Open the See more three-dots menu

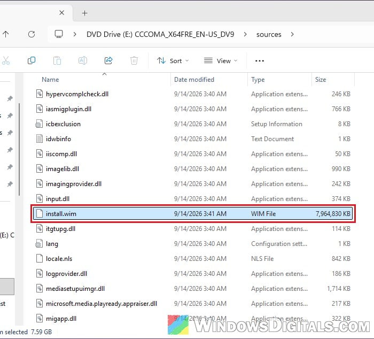260,61
